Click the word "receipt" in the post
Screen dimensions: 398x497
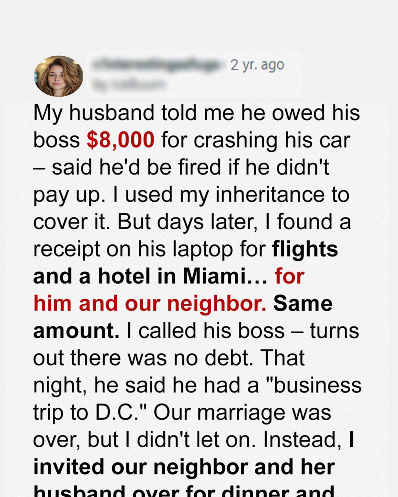coord(67,249)
